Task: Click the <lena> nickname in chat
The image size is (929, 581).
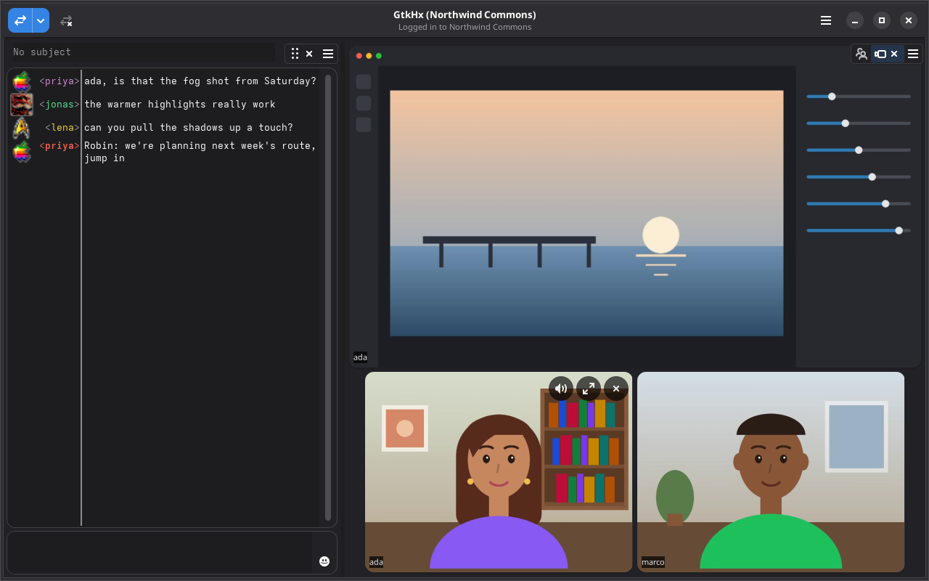Action: tap(62, 128)
